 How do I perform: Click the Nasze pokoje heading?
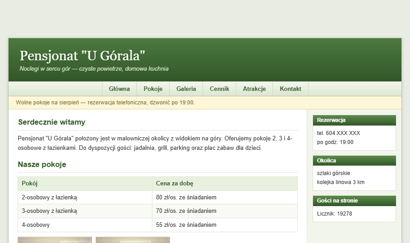tap(42, 164)
